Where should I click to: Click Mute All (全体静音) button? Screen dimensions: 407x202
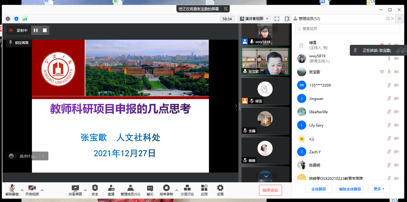[318, 189]
